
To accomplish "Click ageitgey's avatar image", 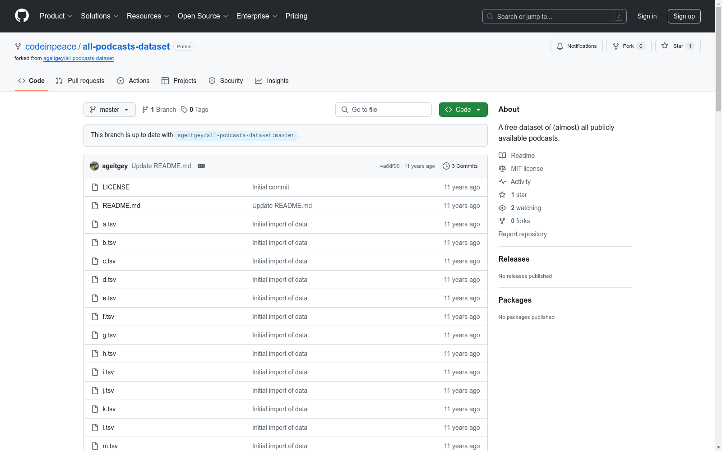I will (94, 166).
